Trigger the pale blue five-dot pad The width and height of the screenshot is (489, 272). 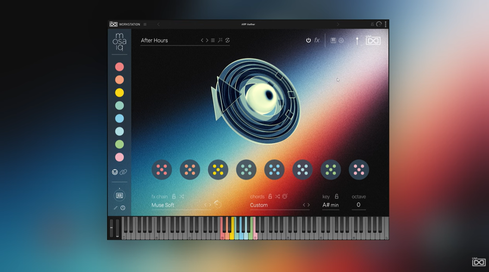302,170
